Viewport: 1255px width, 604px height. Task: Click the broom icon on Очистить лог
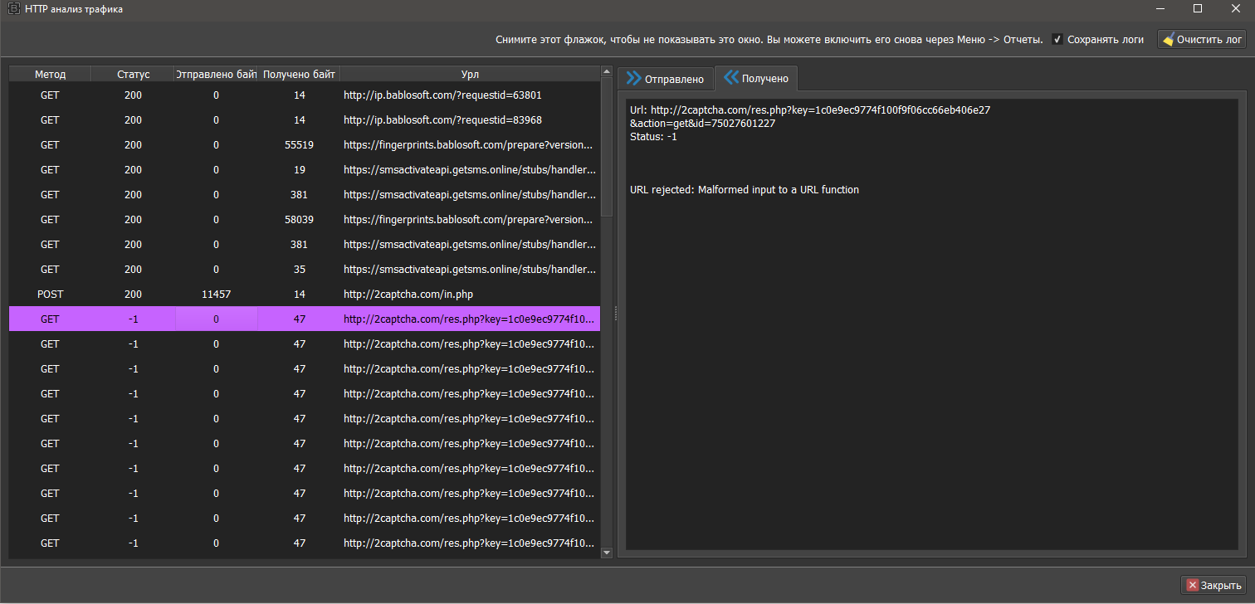1168,40
